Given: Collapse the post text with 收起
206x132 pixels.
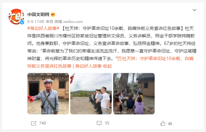Looking at the screenshot, I should pos(107,66).
